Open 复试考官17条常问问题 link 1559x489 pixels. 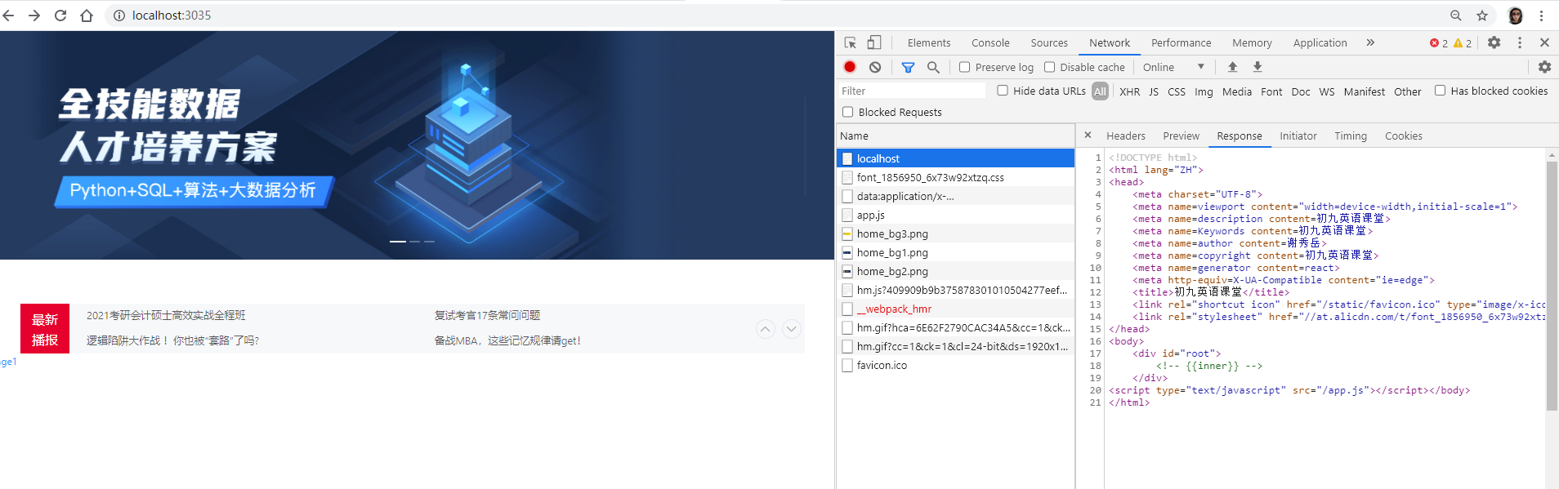pos(487,315)
